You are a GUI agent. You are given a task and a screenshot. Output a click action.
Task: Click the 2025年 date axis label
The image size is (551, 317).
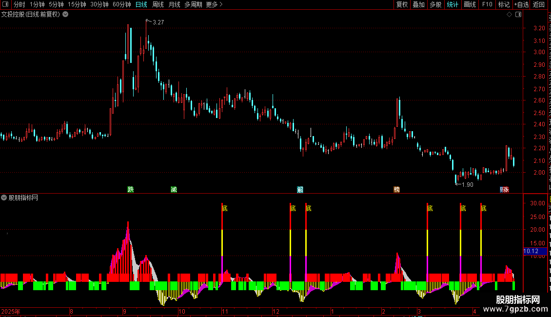11,311
